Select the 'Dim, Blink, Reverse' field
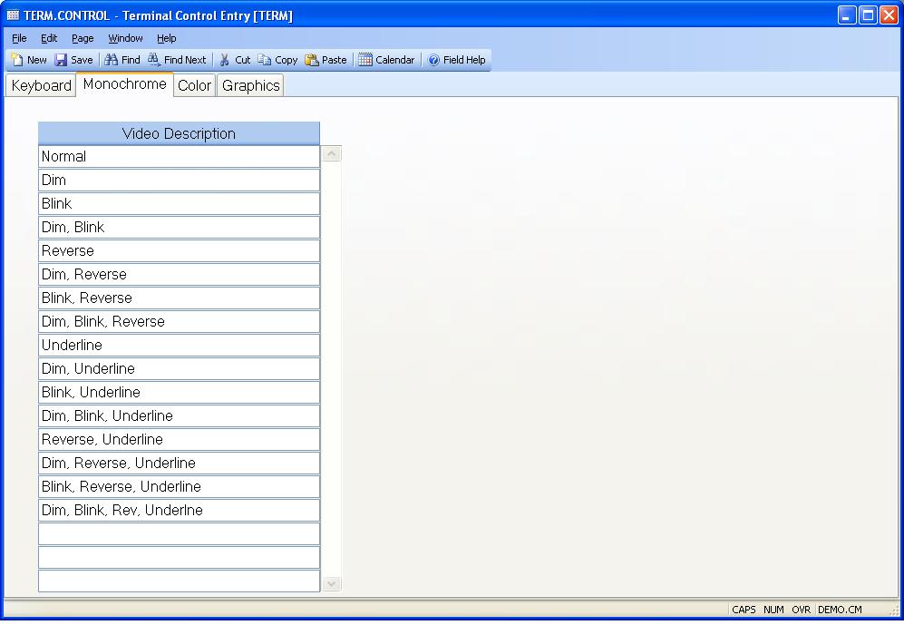This screenshot has height=625, width=904. point(179,322)
